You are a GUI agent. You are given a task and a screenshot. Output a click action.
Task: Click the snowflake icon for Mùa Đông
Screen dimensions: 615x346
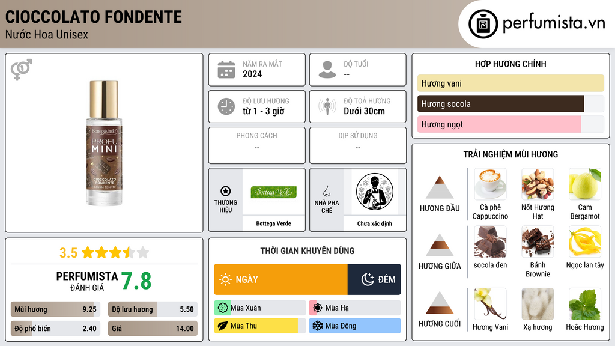tap(318, 326)
